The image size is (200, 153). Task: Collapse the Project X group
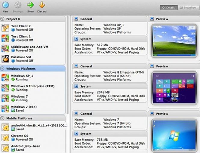(3, 19)
